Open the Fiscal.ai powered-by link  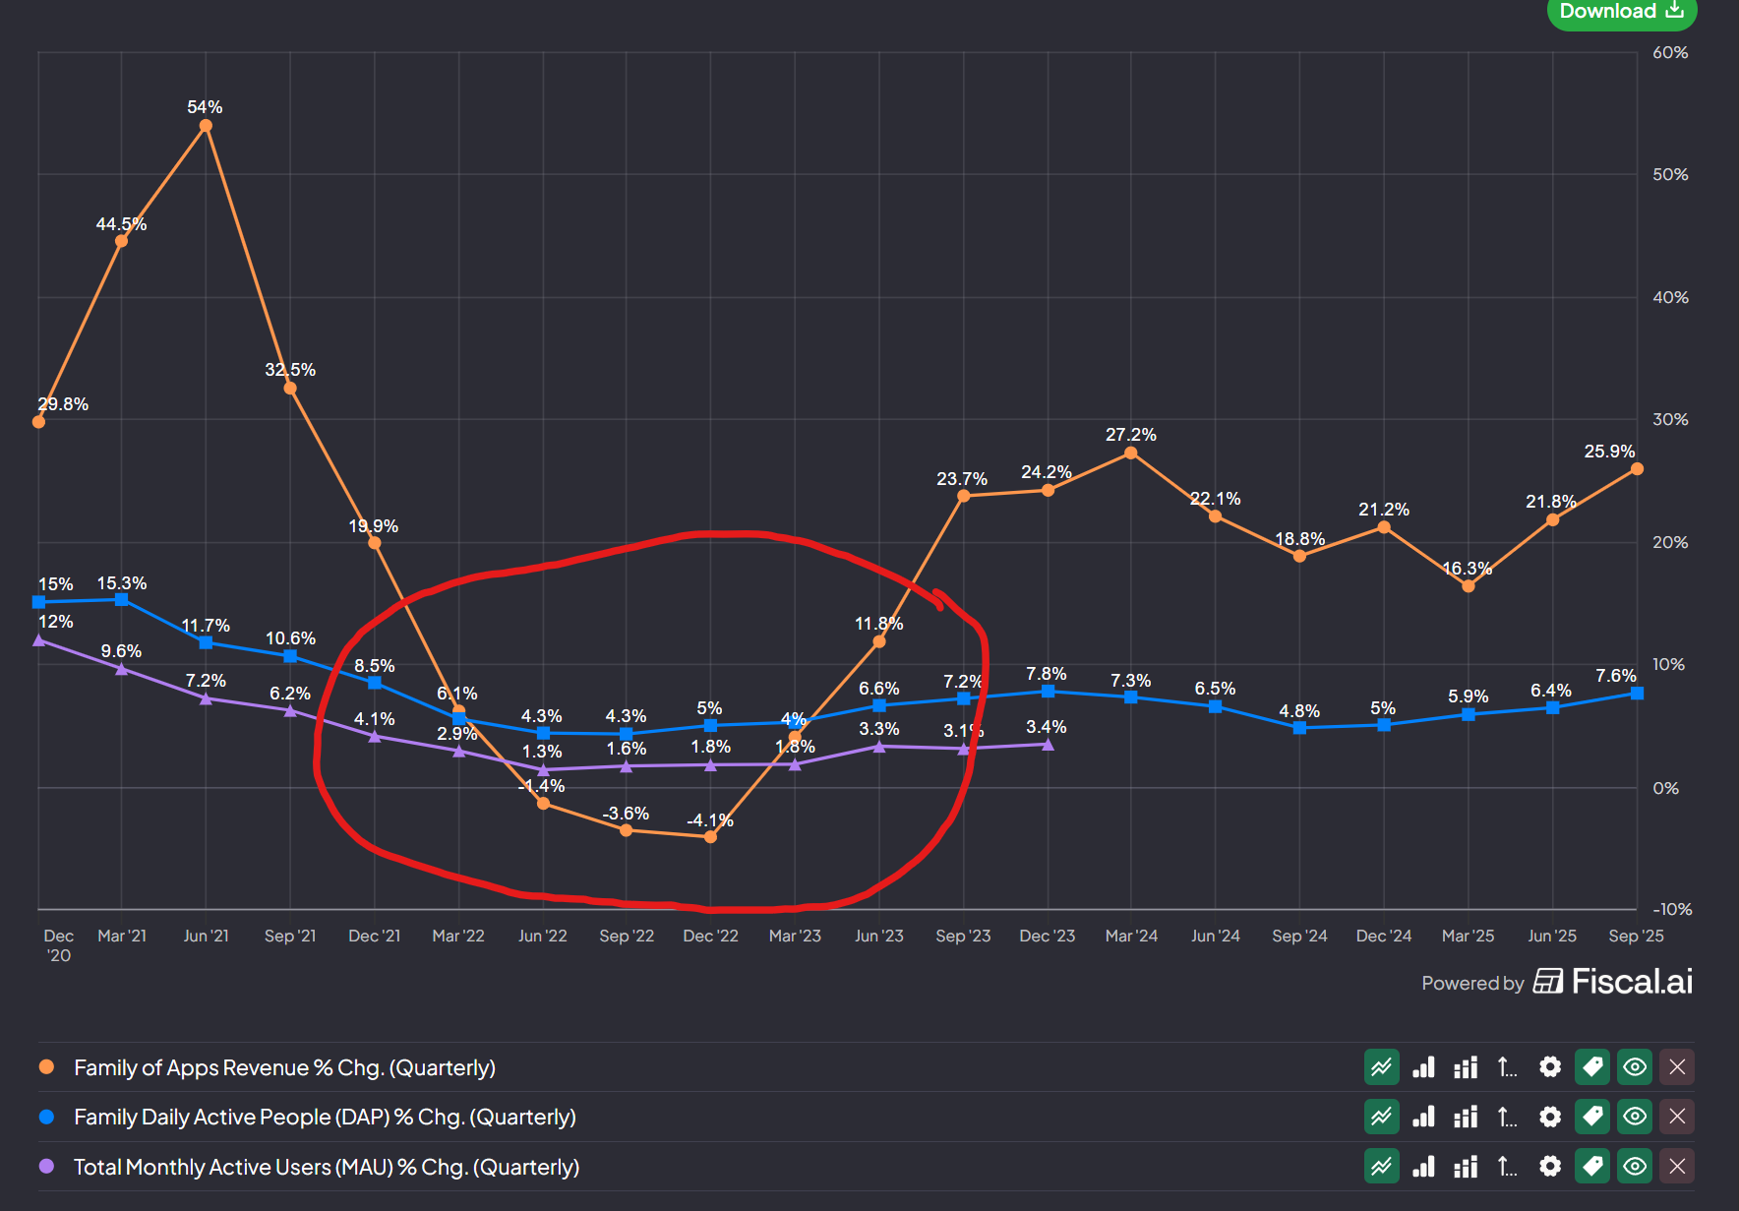click(1613, 982)
